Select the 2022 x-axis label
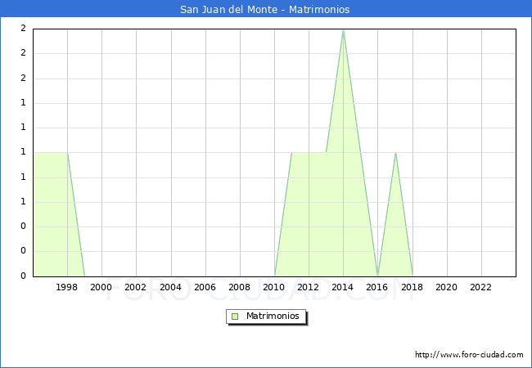 481,287
